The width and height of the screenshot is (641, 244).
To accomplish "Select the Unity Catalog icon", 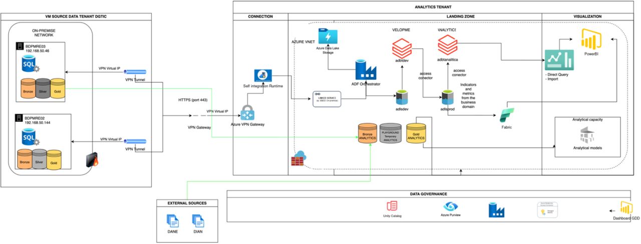I will [x=392, y=206].
